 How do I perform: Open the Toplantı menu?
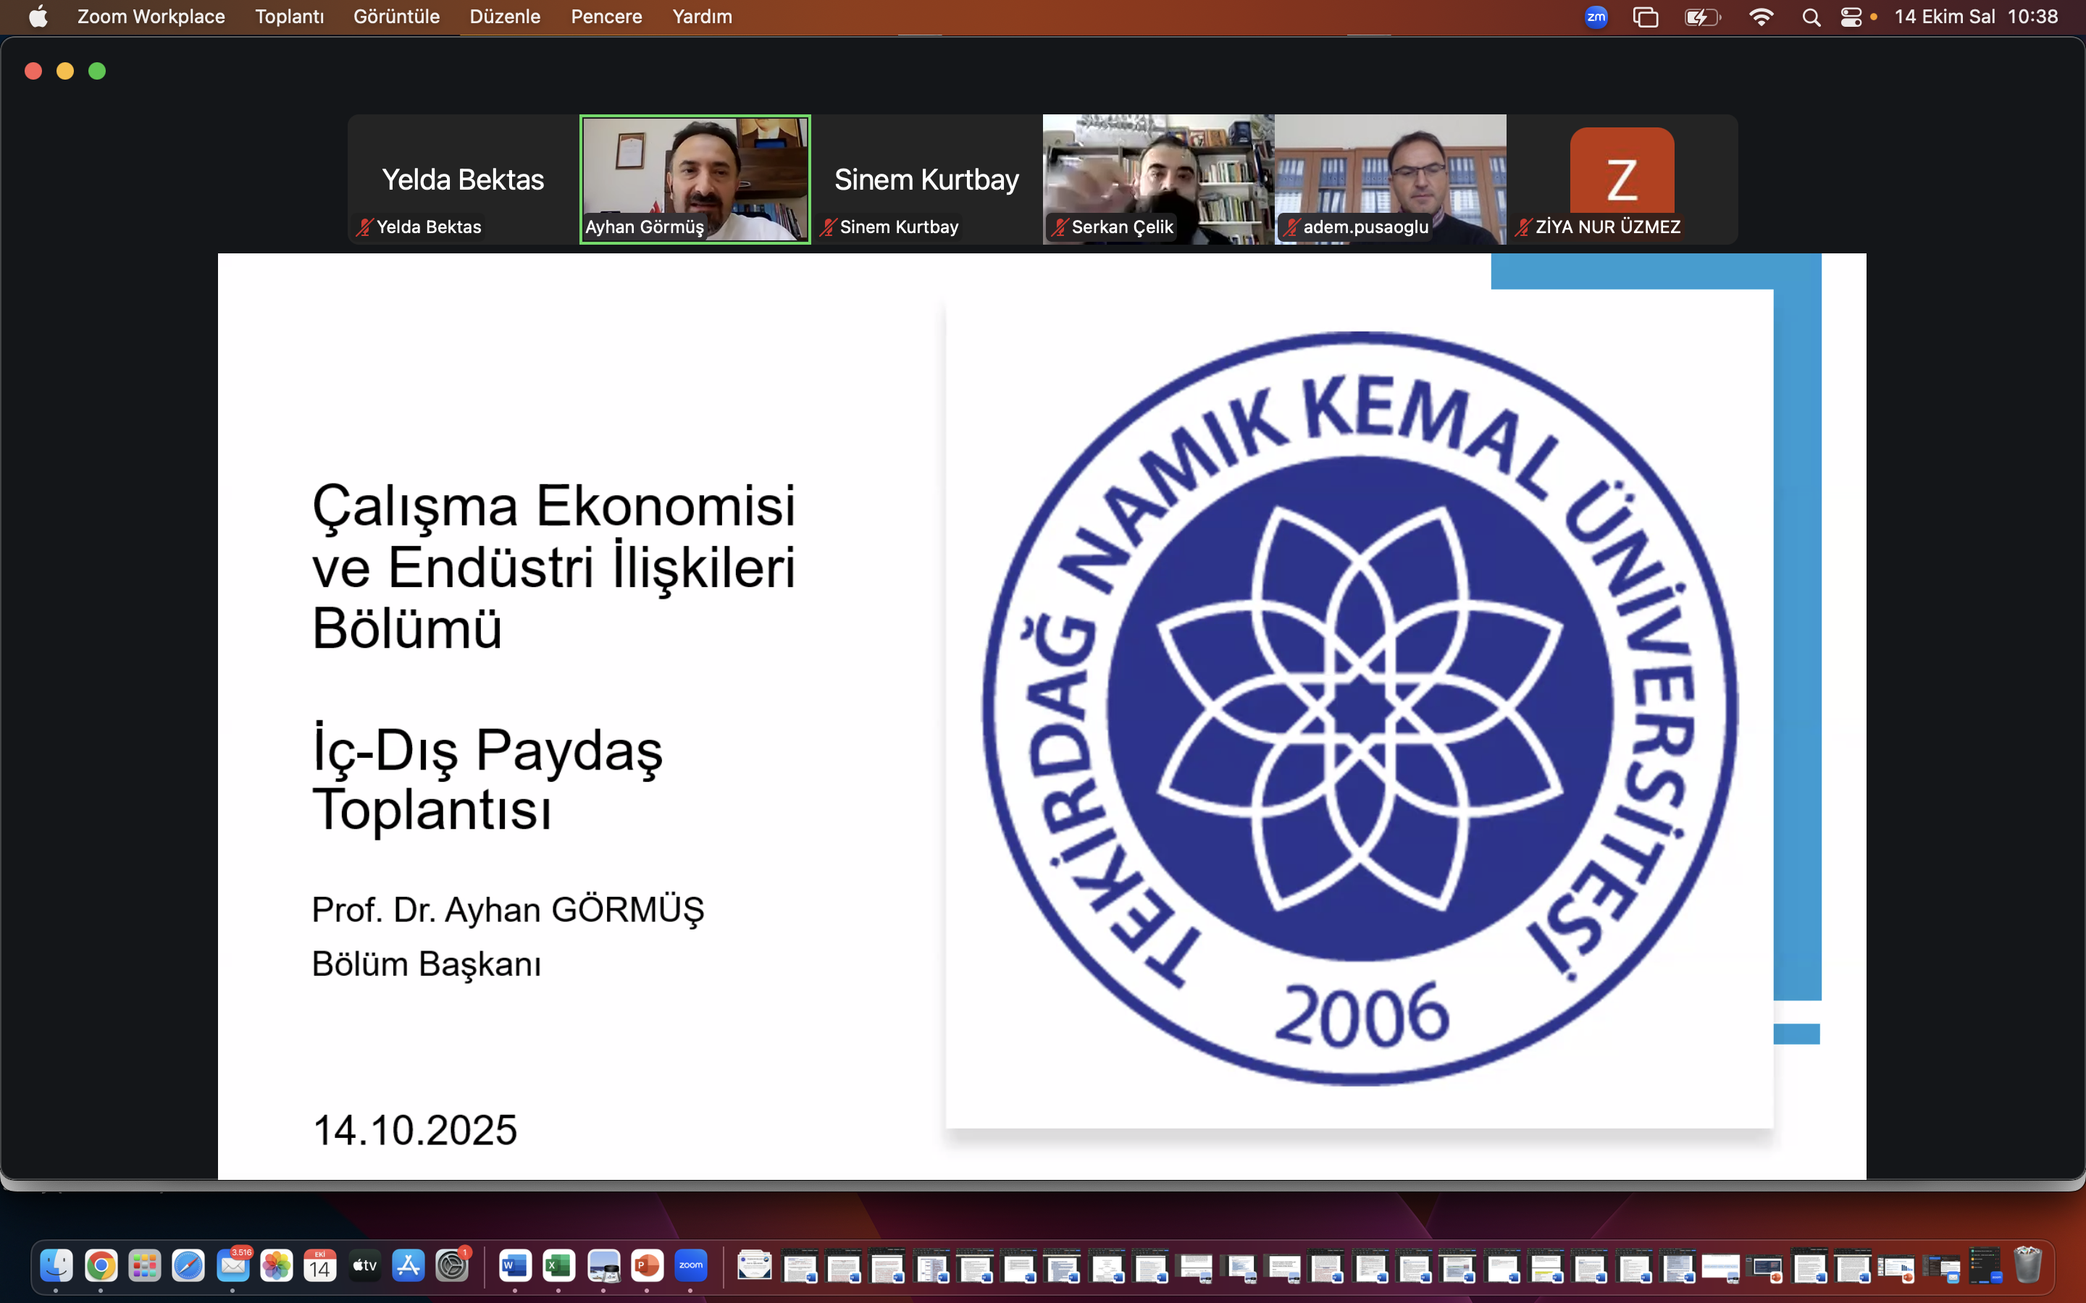tap(289, 17)
